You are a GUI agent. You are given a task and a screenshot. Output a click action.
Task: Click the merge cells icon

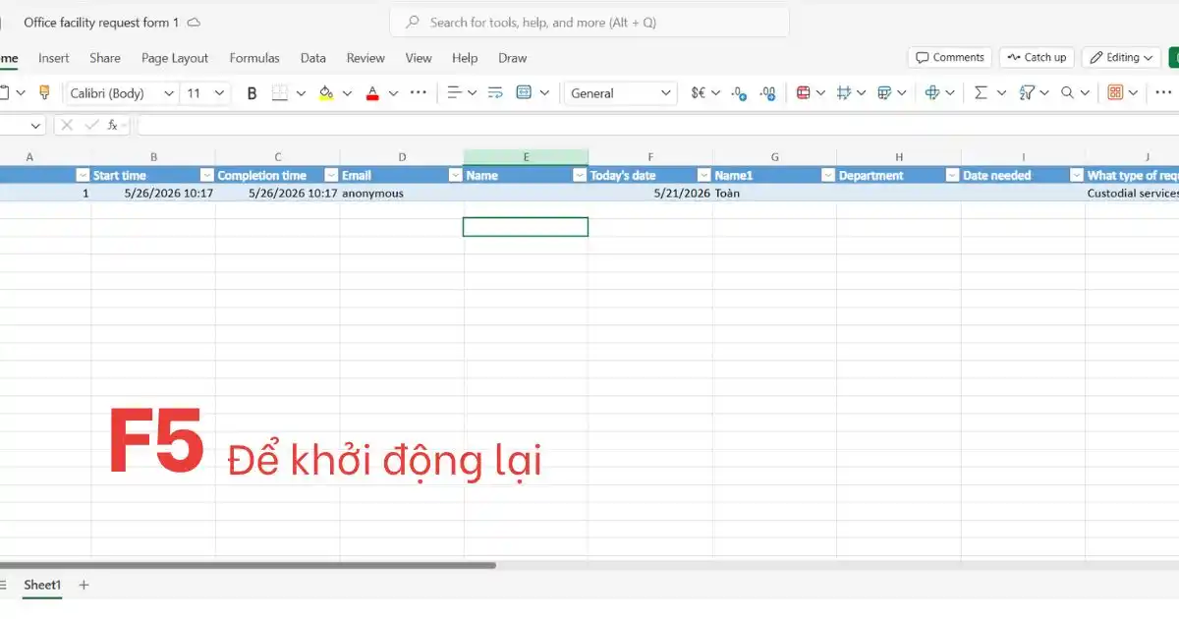pos(524,92)
